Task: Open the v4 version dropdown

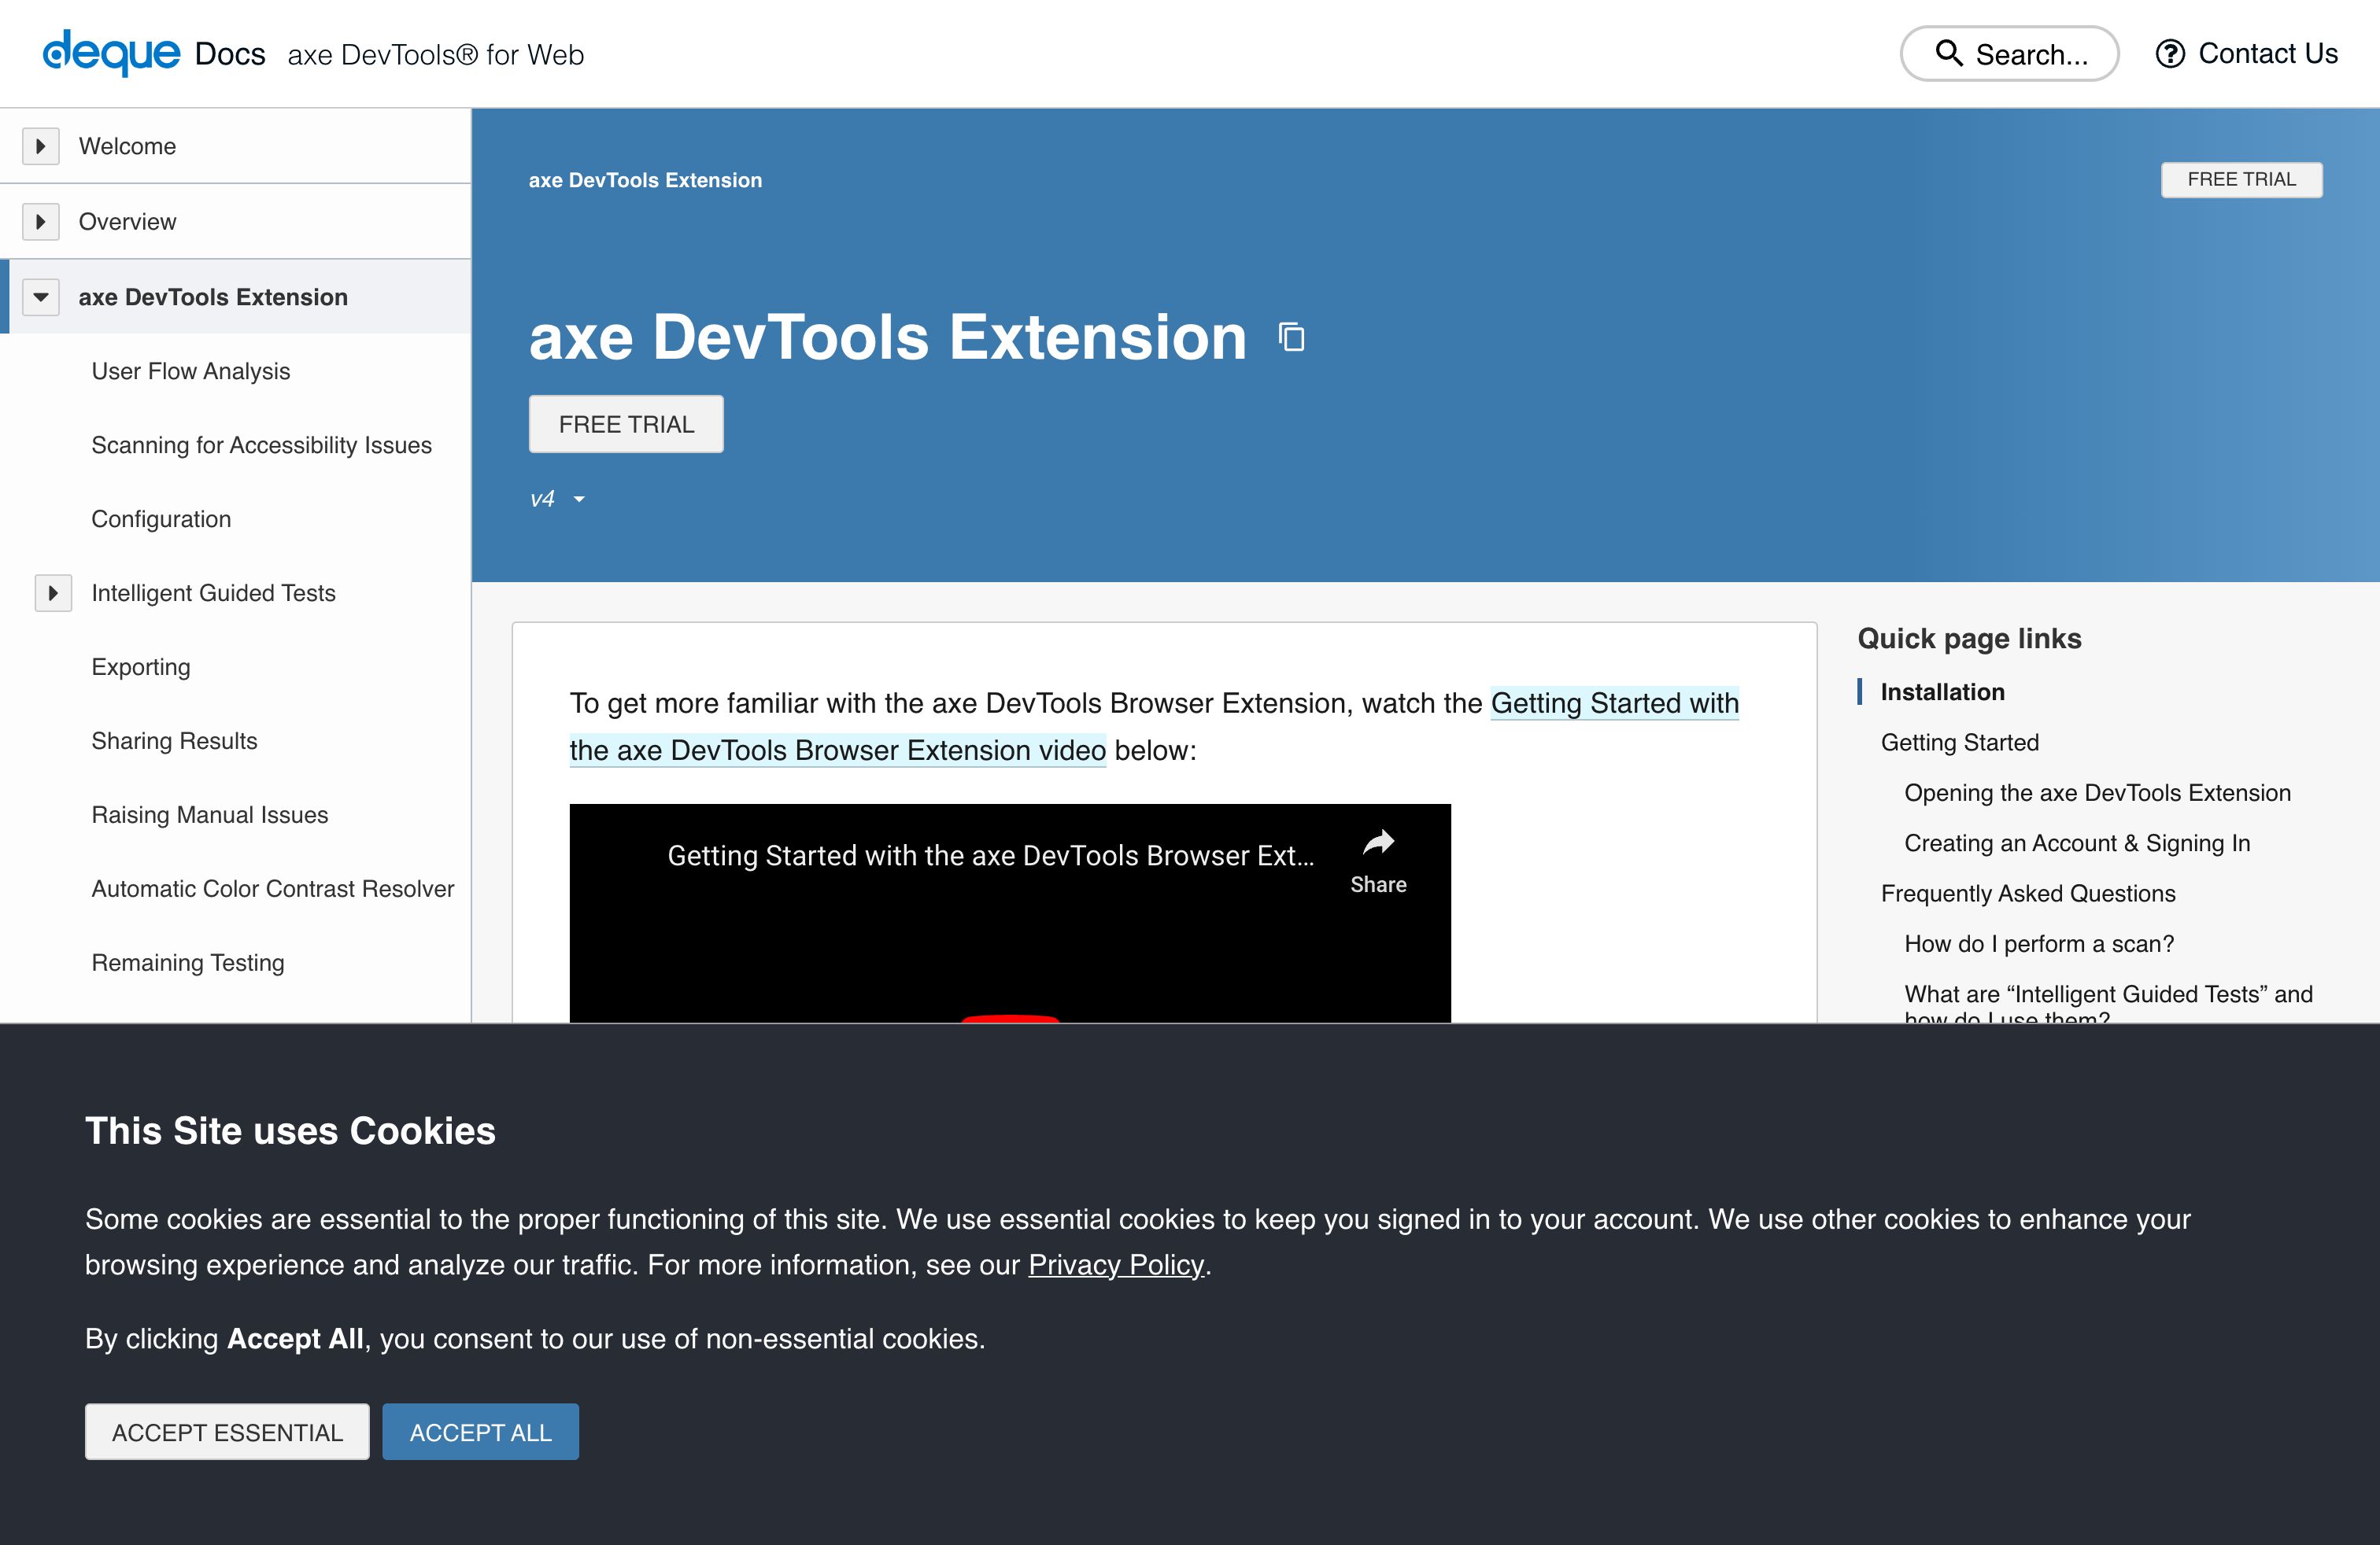Action: point(556,498)
